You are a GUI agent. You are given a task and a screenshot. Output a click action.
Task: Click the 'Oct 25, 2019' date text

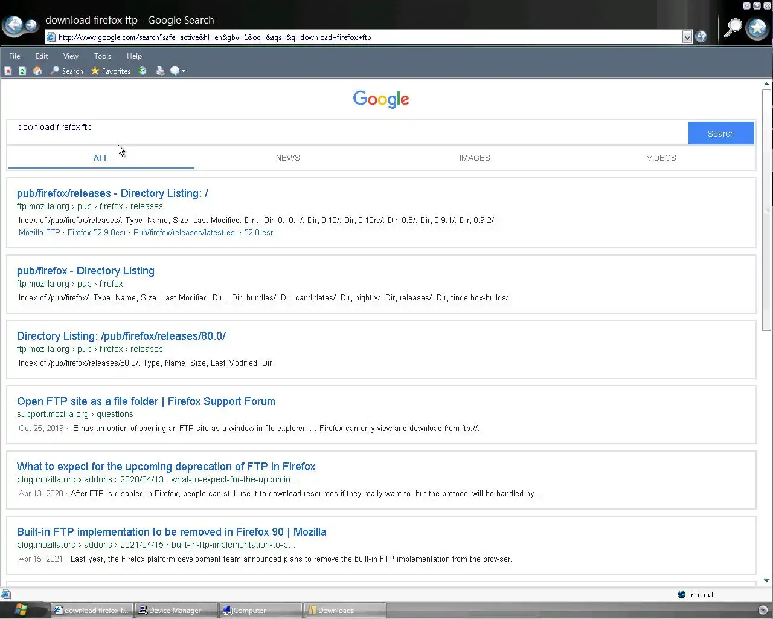click(41, 428)
